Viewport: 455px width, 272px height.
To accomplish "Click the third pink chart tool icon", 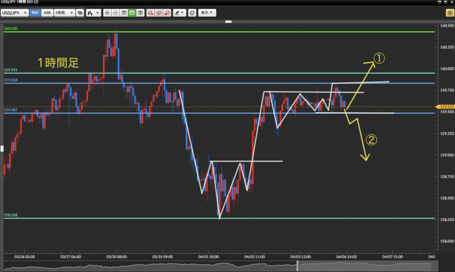I will (167, 13).
